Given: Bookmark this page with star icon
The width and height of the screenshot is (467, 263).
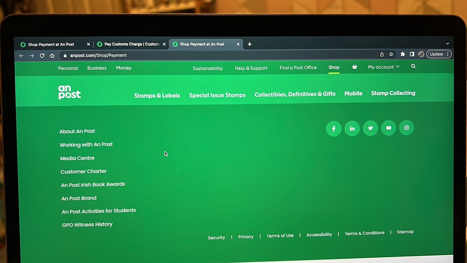Looking at the screenshot, I should coord(391,54).
